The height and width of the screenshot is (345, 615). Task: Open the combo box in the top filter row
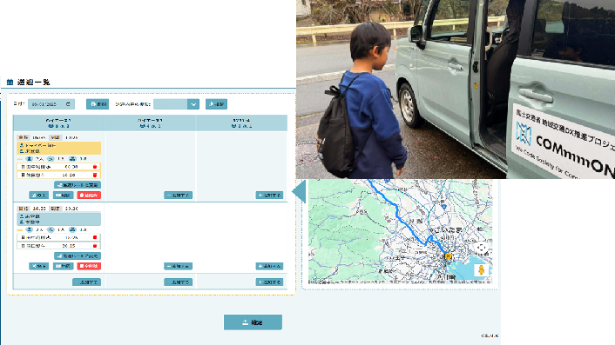pyautogui.click(x=176, y=104)
